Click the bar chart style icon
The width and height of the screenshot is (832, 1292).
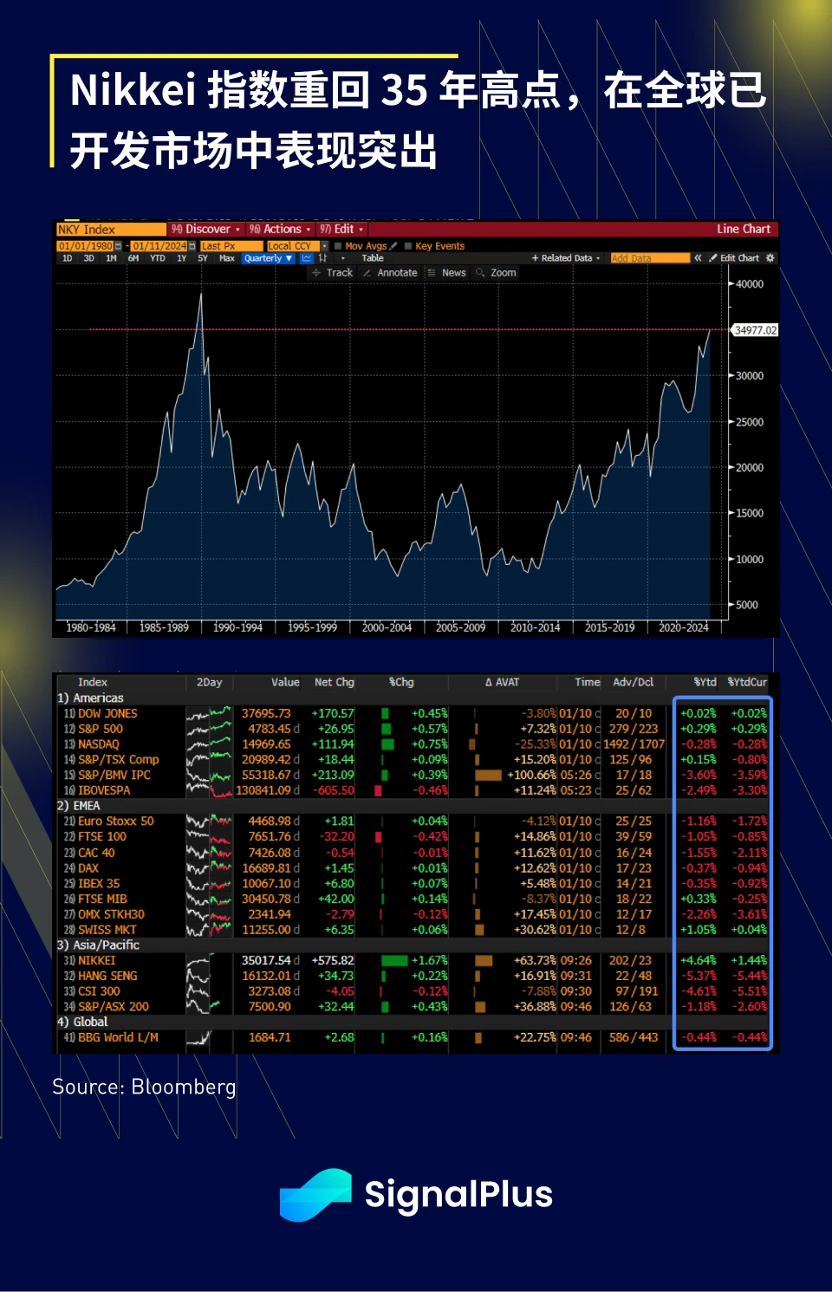click(x=322, y=258)
